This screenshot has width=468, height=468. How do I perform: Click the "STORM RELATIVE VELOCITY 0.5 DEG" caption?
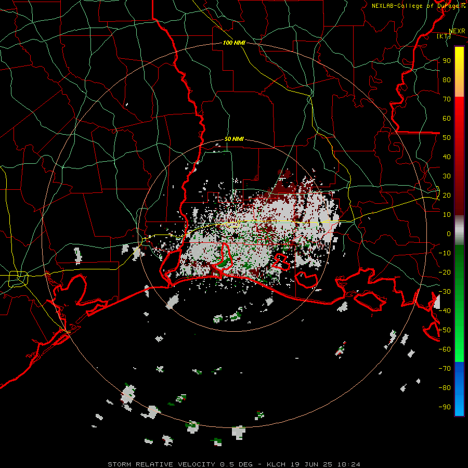[180, 464]
